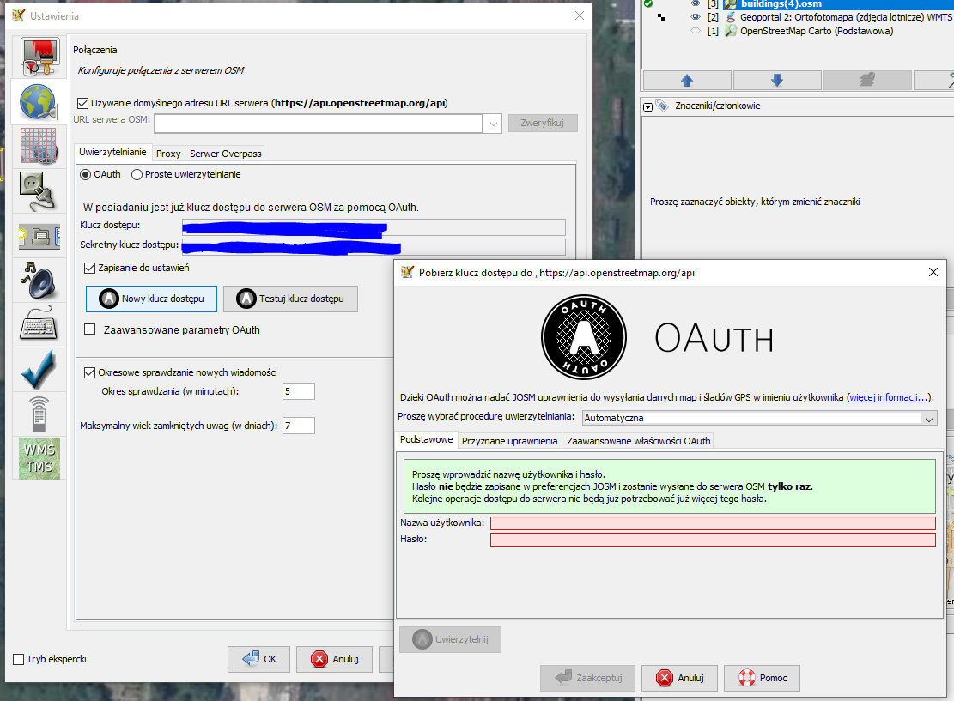Open the audio (speaker) preferences icon

pyautogui.click(x=39, y=281)
